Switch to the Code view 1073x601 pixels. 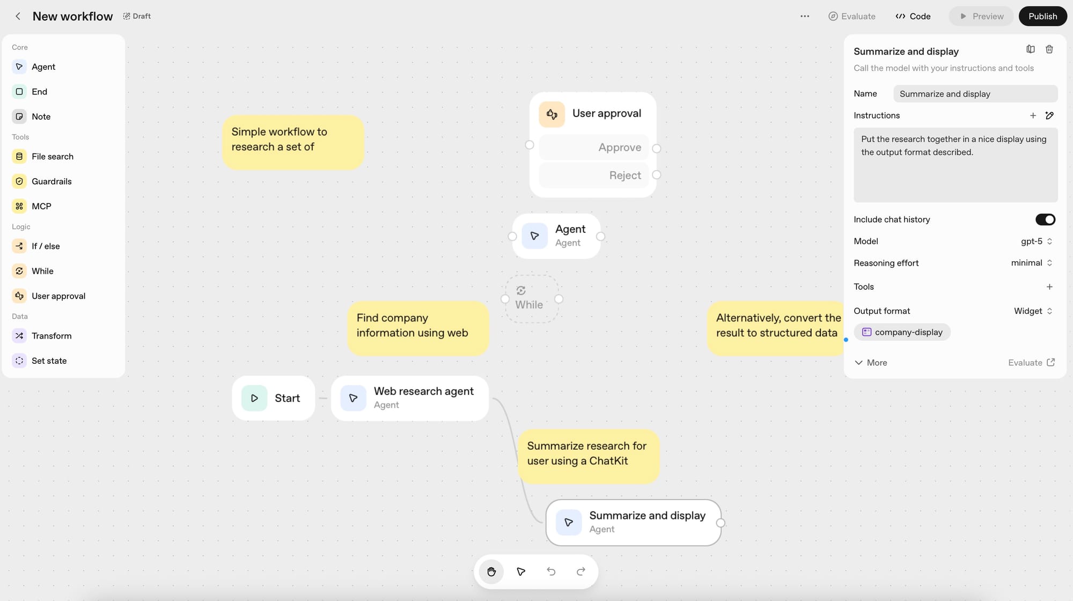(x=913, y=16)
